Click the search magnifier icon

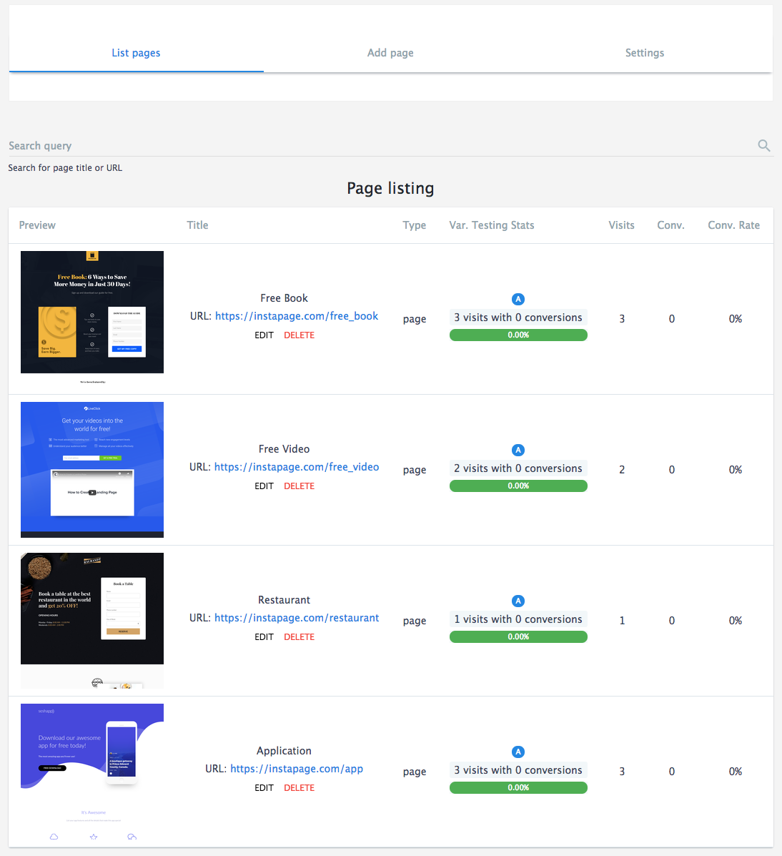point(763,146)
